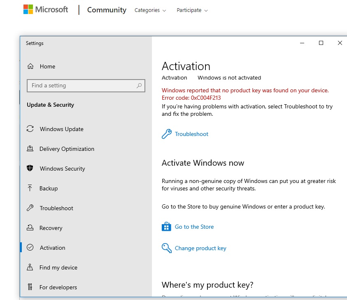Open Recovery settings

pos(51,228)
